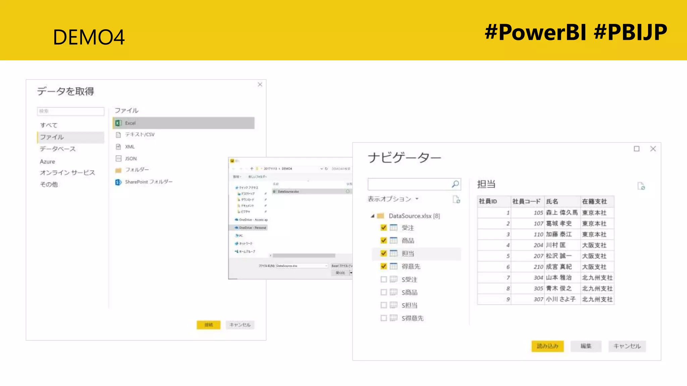Click arrow beside the file dialog open button
This screenshot has height=386, width=687.
351,273
